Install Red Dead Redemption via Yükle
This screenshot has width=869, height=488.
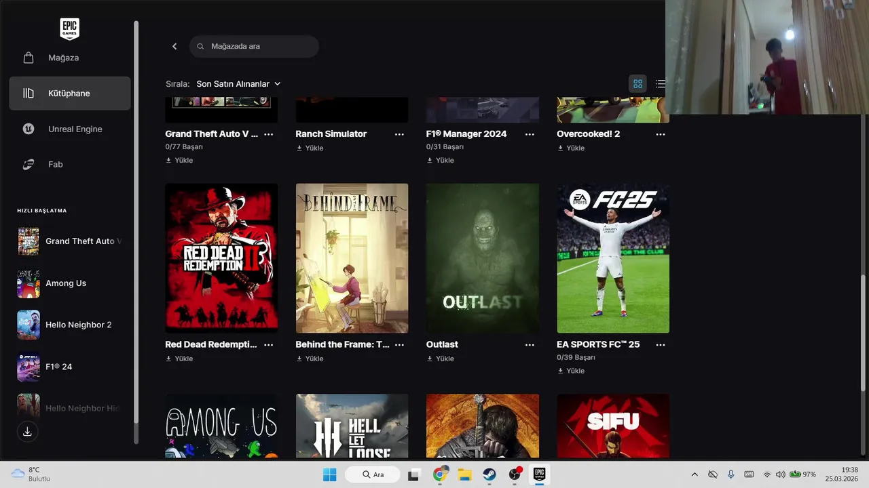[x=179, y=359]
